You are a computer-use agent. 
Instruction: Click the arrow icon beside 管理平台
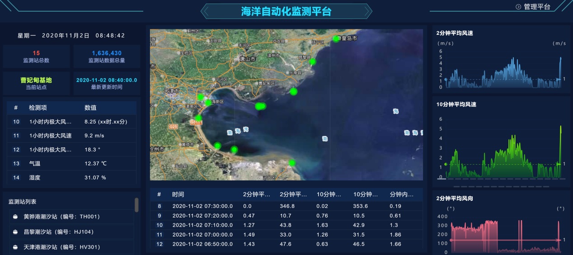[518, 7]
